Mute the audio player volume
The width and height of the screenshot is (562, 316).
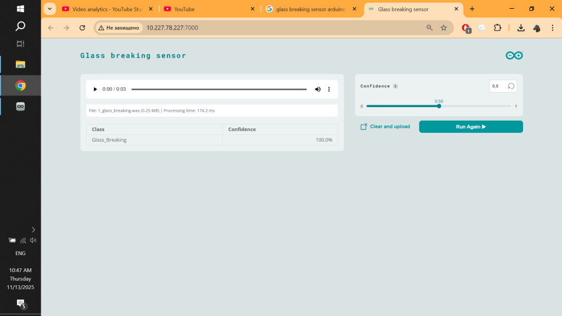tap(317, 89)
